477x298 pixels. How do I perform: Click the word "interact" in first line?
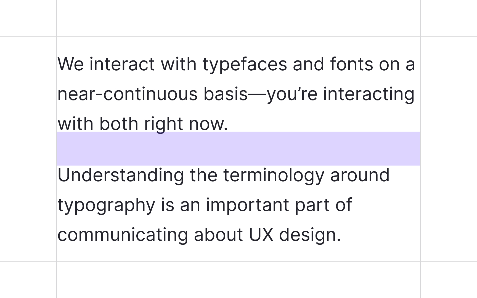[122, 64]
